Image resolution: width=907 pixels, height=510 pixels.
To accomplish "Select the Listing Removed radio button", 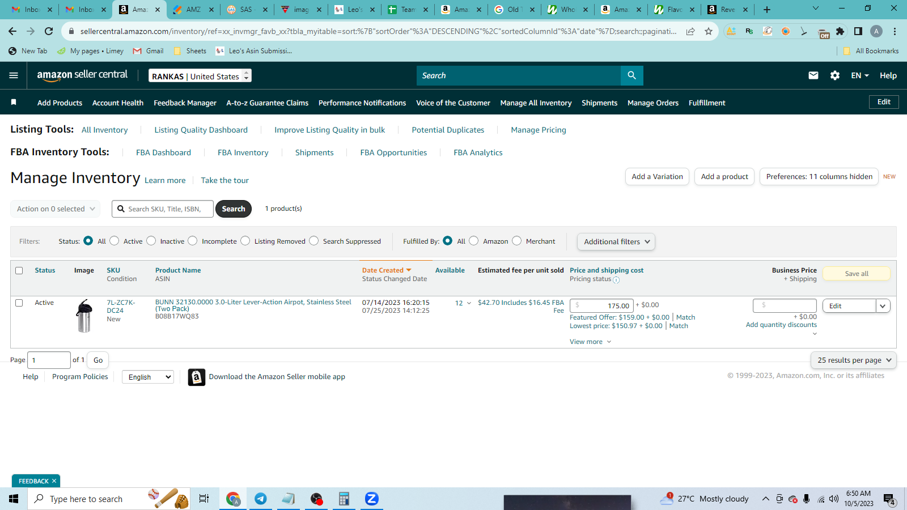I will click(x=245, y=241).
